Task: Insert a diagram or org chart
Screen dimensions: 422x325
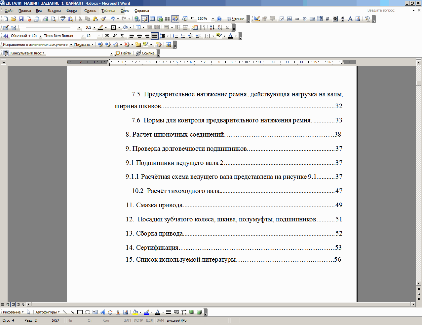Action: pyautogui.click(x=110, y=312)
